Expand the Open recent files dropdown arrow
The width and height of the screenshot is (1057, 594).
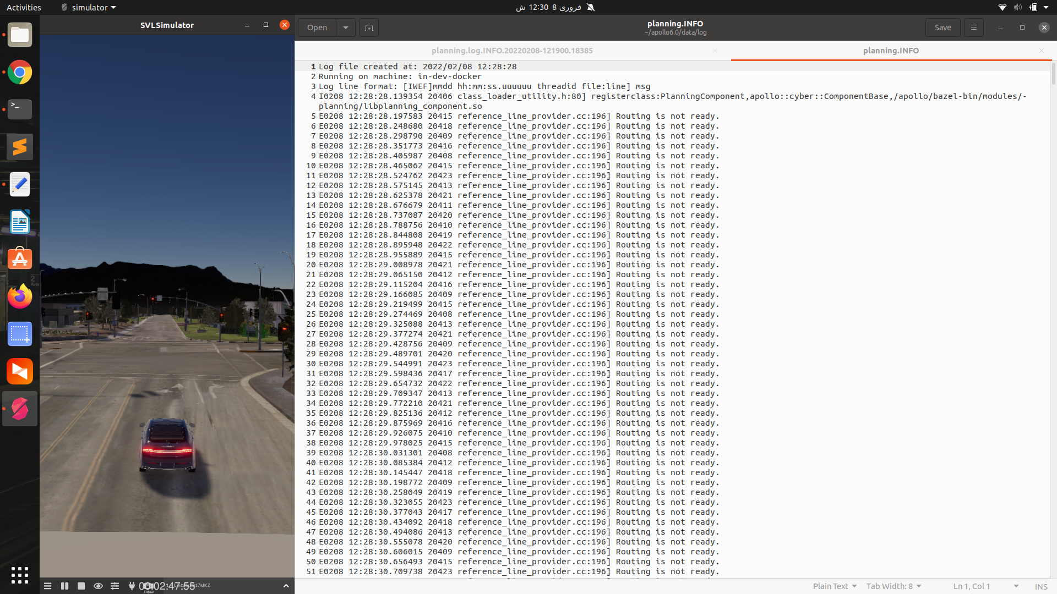coord(346,28)
